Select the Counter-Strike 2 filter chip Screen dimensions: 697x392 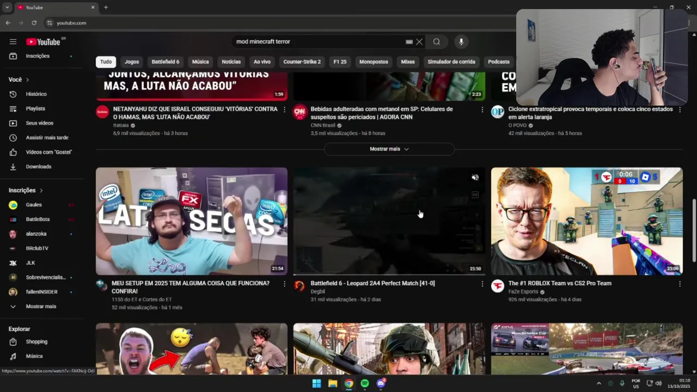pyautogui.click(x=302, y=62)
